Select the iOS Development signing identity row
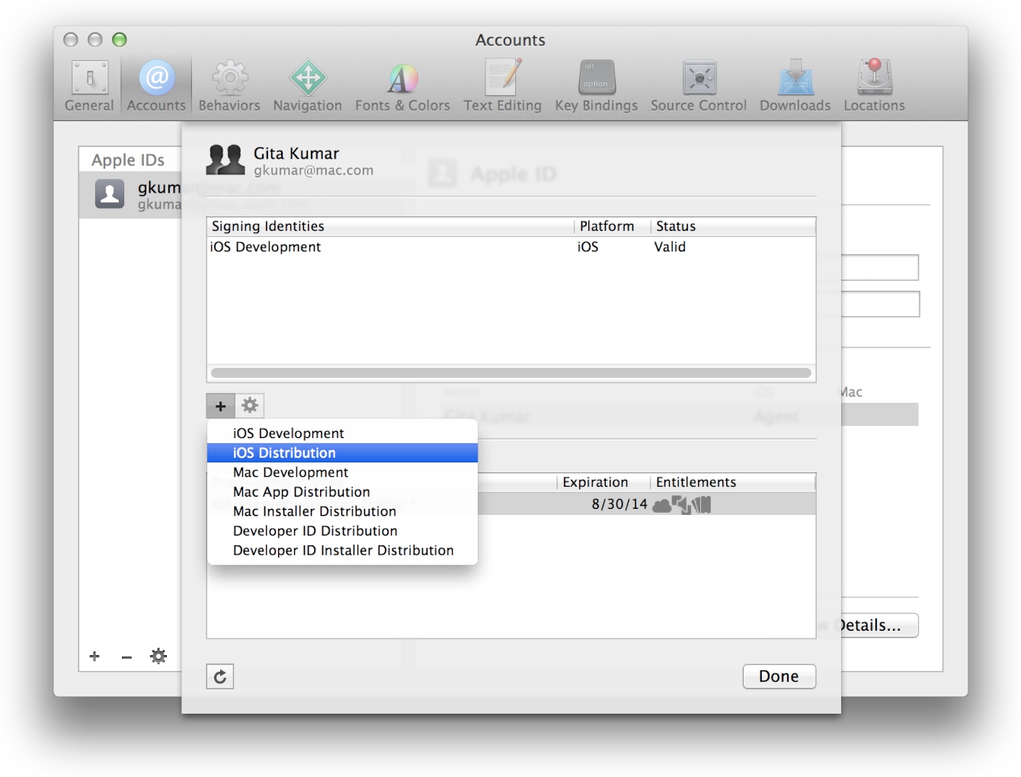This screenshot has width=1021, height=777. click(511, 247)
